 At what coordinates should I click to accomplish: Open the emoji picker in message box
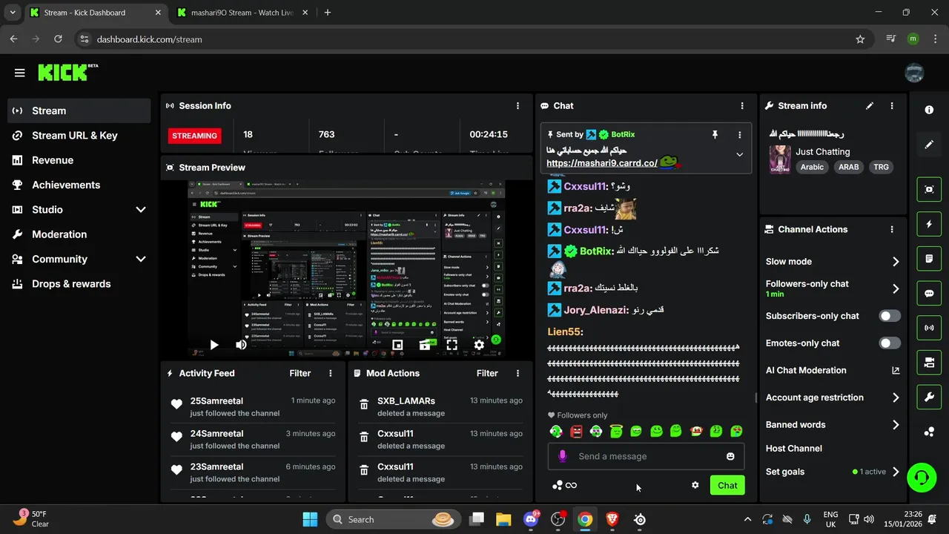[730, 456]
